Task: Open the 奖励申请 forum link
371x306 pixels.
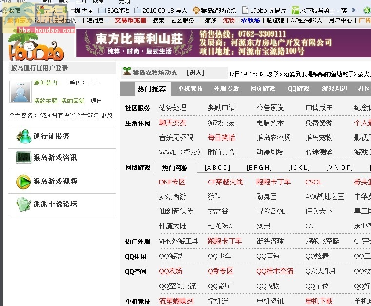Action: pyautogui.click(x=221, y=108)
